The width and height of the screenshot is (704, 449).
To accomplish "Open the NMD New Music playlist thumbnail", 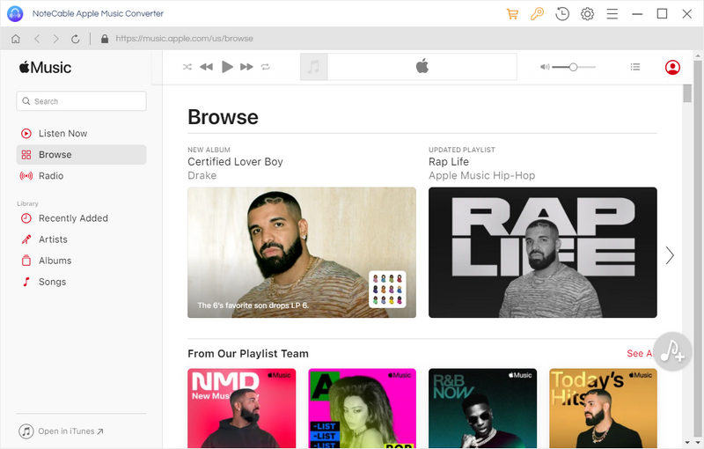I will 241,409.
